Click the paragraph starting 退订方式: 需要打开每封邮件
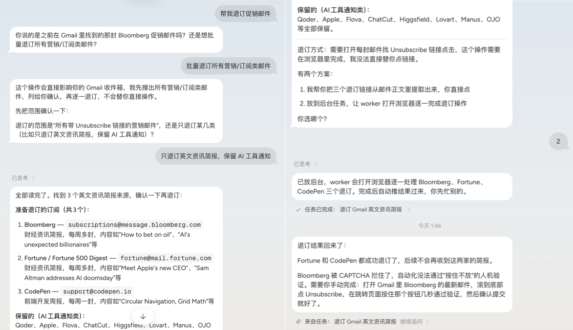Viewport: 573px width, 330px height. pyautogui.click(x=399, y=55)
